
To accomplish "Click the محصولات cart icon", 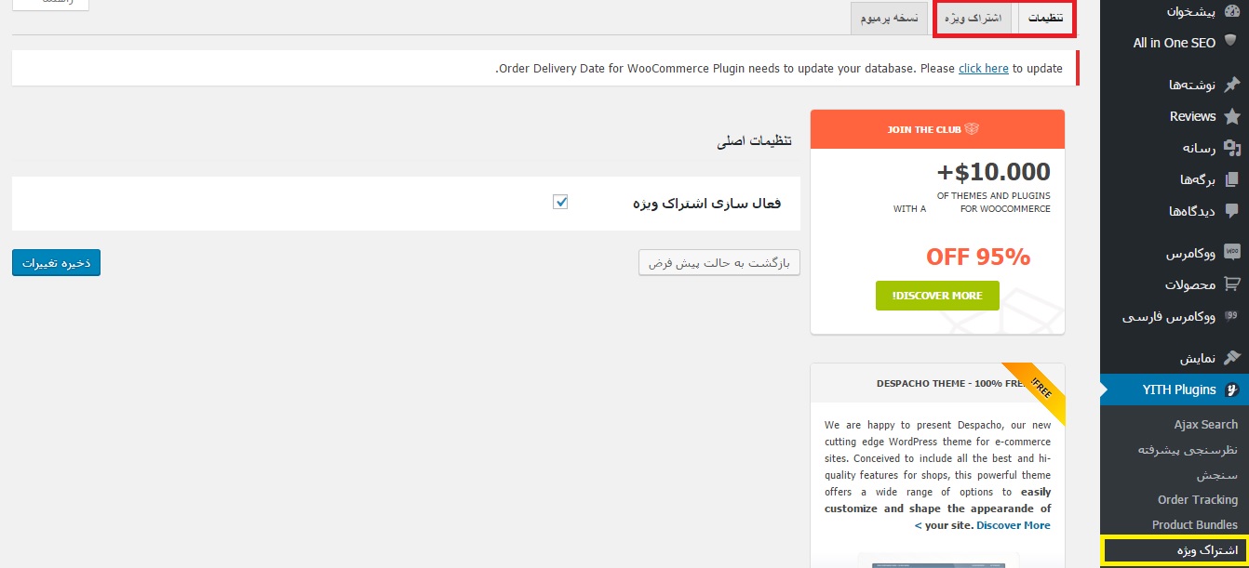I will tap(1231, 284).
